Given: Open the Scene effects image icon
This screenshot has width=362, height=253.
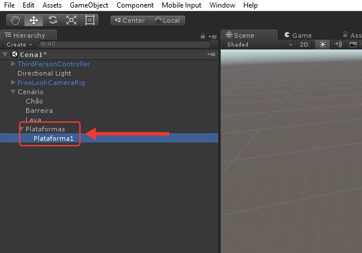Looking at the screenshot, I should coord(353,45).
